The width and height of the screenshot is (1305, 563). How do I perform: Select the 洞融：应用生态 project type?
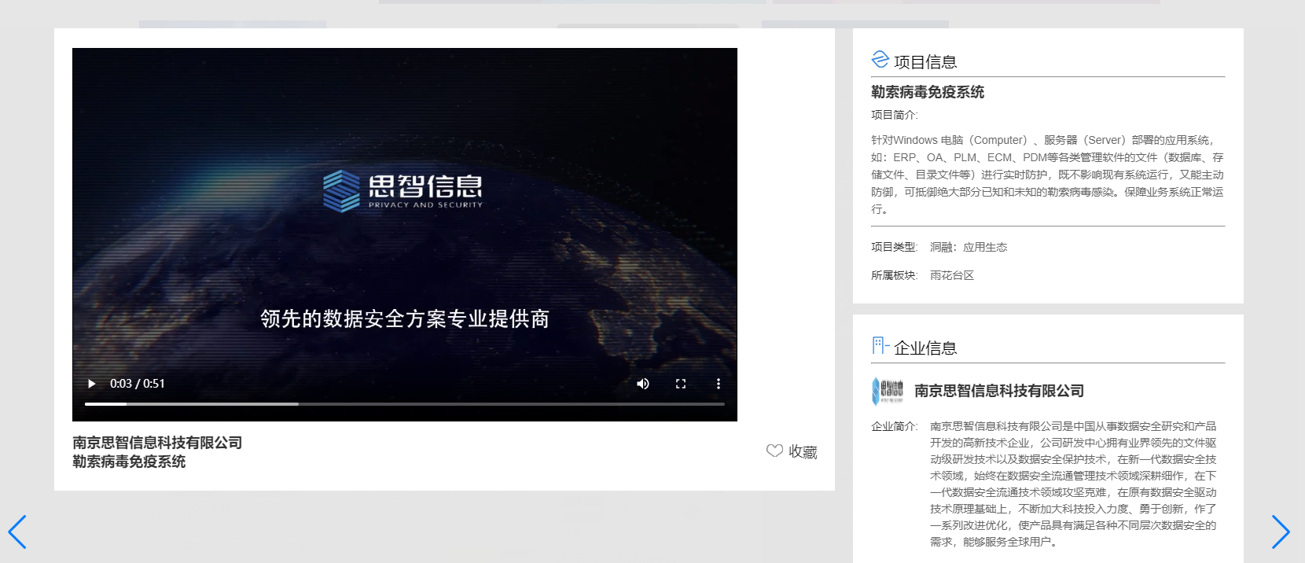(968, 247)
